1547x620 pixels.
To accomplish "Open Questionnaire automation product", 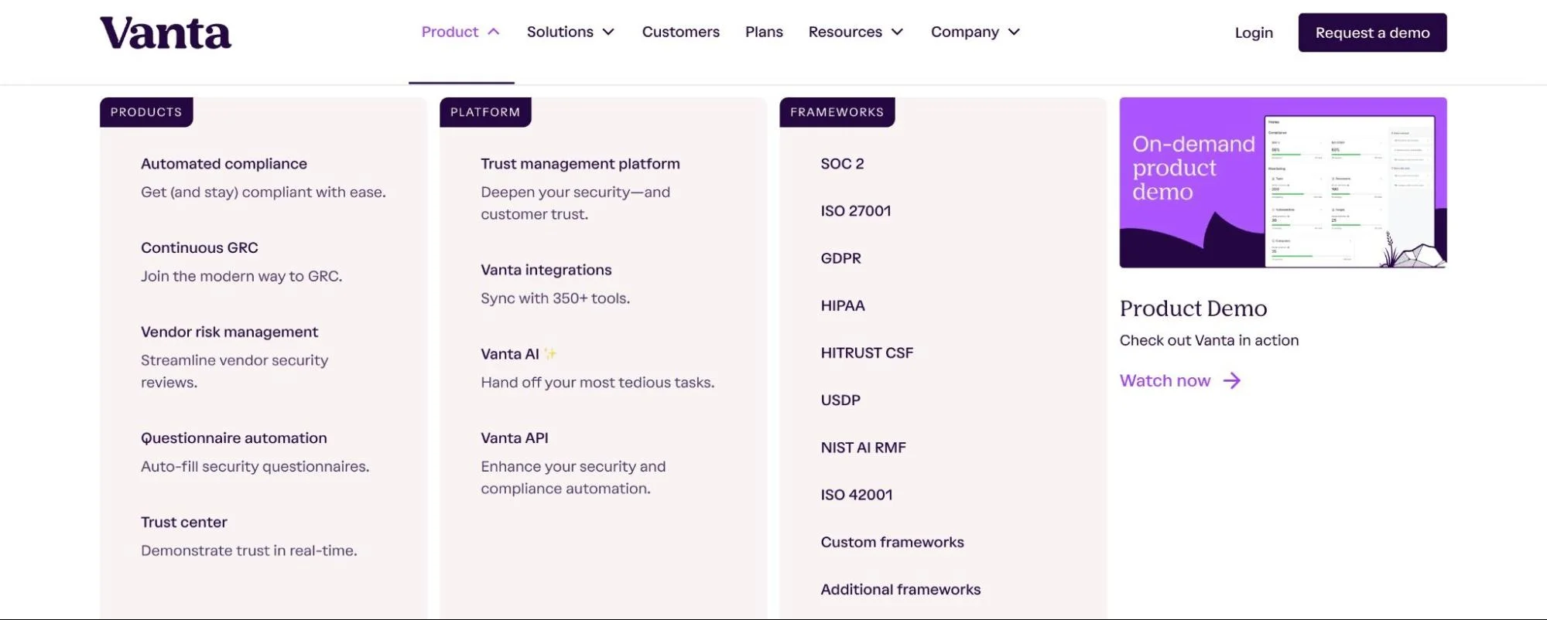I will 234,438.
